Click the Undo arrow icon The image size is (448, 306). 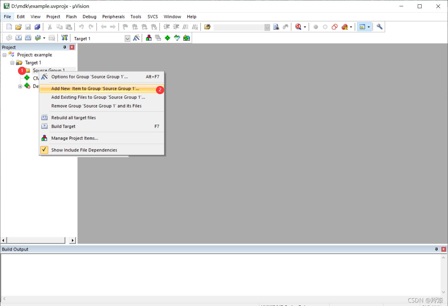pos(81,27)
